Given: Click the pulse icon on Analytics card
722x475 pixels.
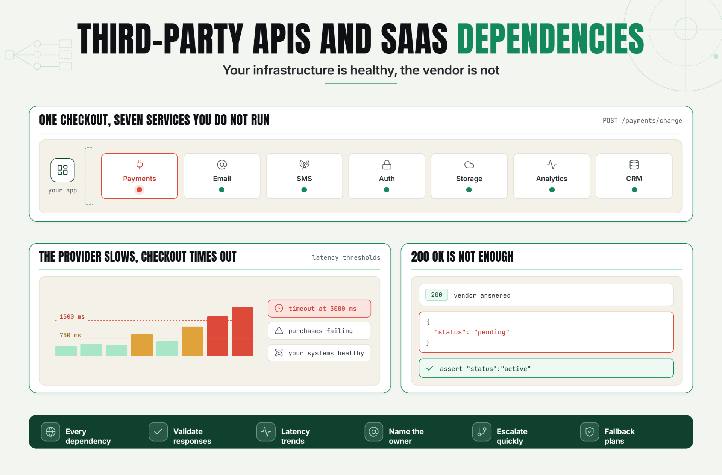Looking at the screenshot, I should click(x=552, y=165).
